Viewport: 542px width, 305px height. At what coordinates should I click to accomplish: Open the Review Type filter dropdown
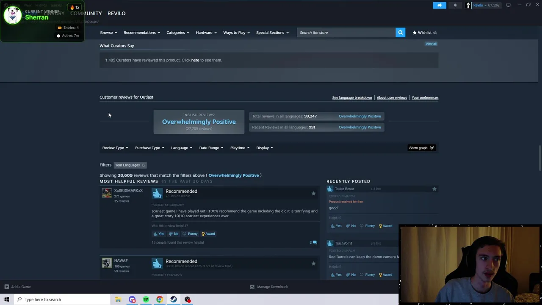115,148
